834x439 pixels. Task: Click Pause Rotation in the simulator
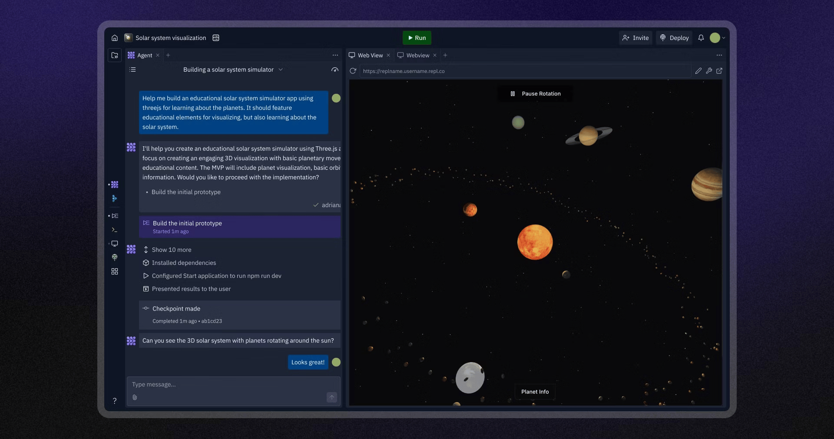click(x=535, y=93)
